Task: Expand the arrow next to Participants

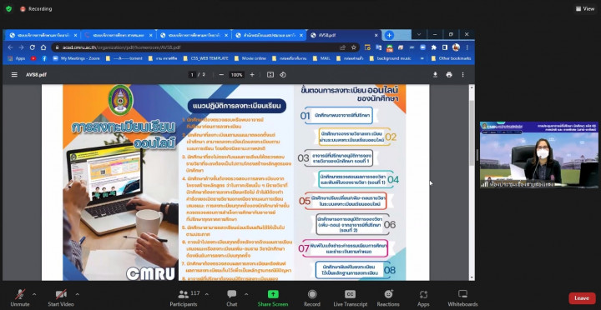Action: click(x=207, y=294)
